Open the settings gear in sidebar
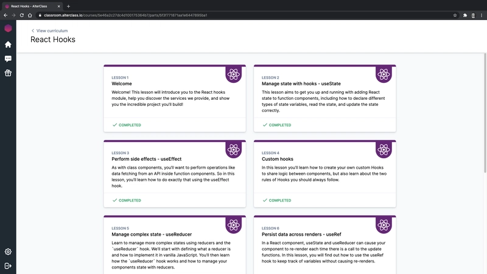The height and width of the screenshot is (274, 487). [8, 251]
